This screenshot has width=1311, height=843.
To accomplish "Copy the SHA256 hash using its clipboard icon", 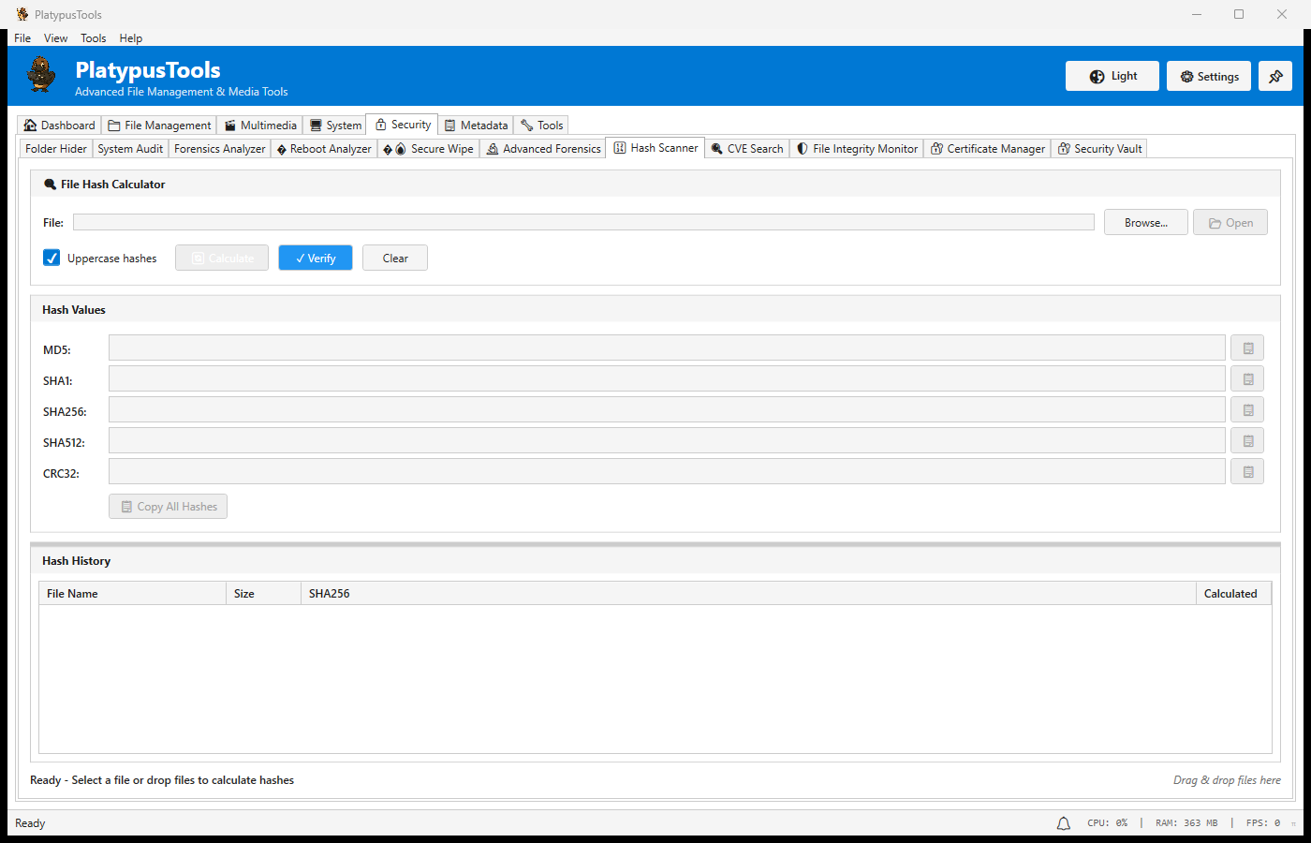I will point(1246,409).
